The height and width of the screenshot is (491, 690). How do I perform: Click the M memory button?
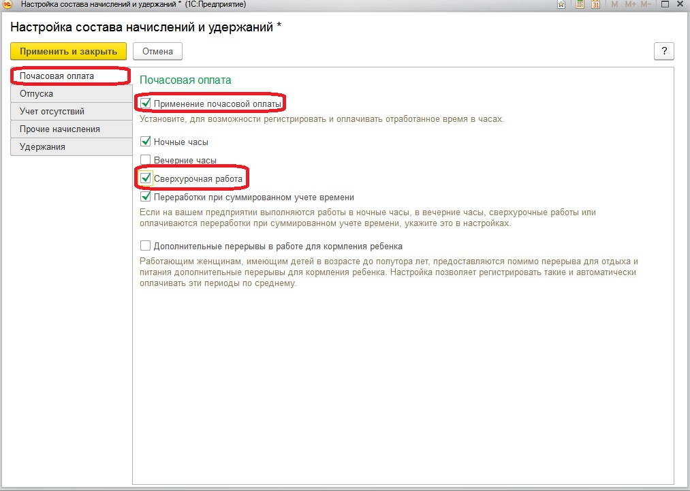pyautogui.click(x=615, y=4)
